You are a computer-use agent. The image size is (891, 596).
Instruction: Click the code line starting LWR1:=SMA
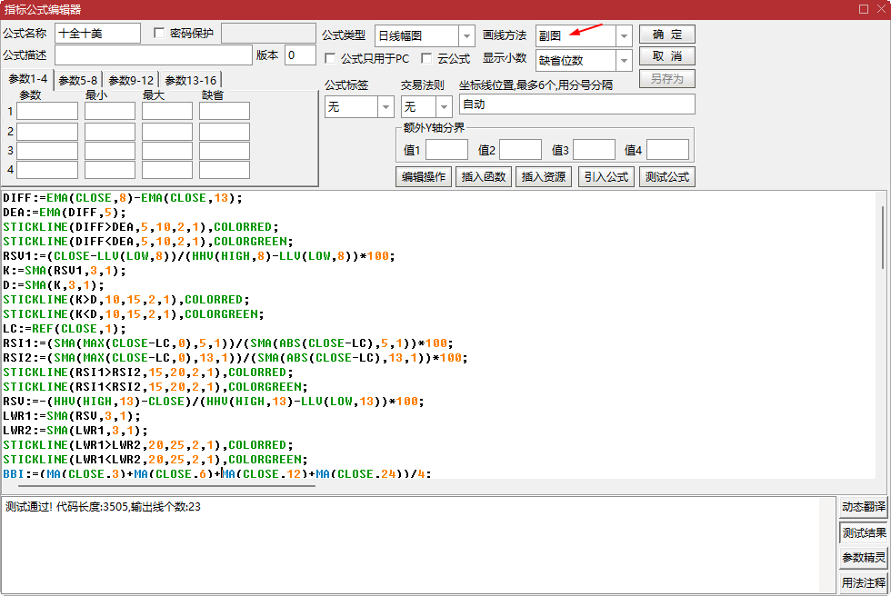[x=72, y=416]
